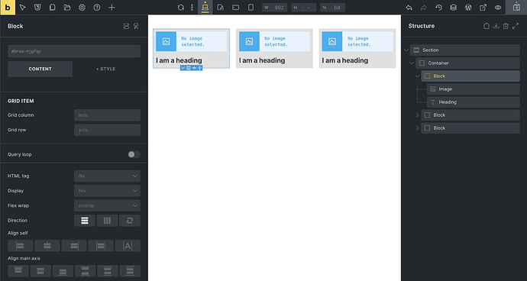
Task: Set Align self to stretch
Action: click(x=101, y=246)
